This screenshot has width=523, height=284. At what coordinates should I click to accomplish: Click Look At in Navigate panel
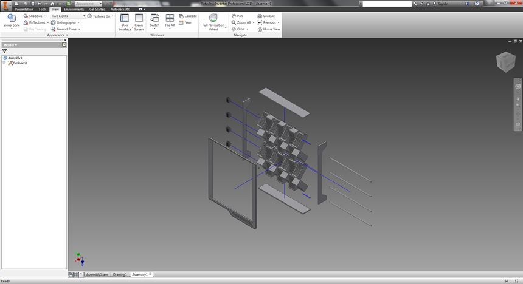pos(266,16)
